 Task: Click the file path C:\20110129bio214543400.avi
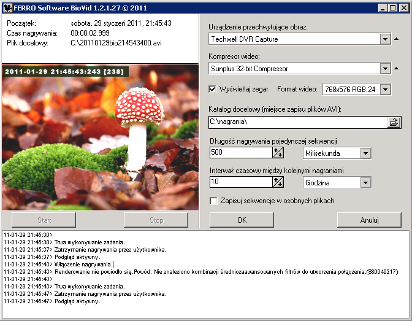tap(116, 43)
